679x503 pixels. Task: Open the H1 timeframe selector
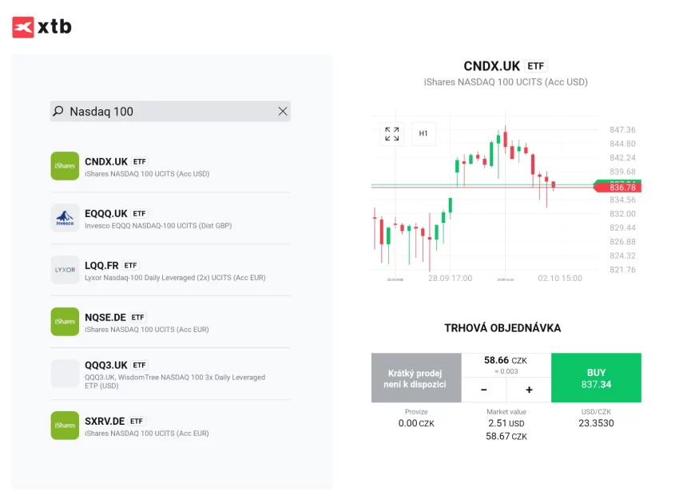[423, 133]
